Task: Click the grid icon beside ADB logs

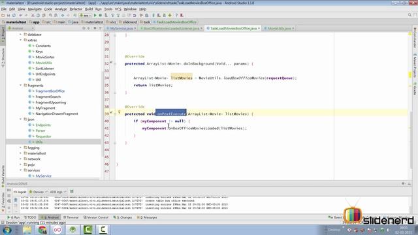Action: tap(72, 191)
